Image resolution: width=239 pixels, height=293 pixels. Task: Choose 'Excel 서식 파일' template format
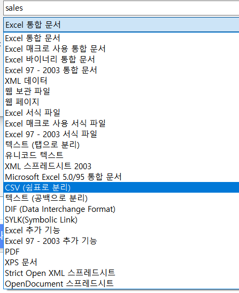click(x=121, y=113)
